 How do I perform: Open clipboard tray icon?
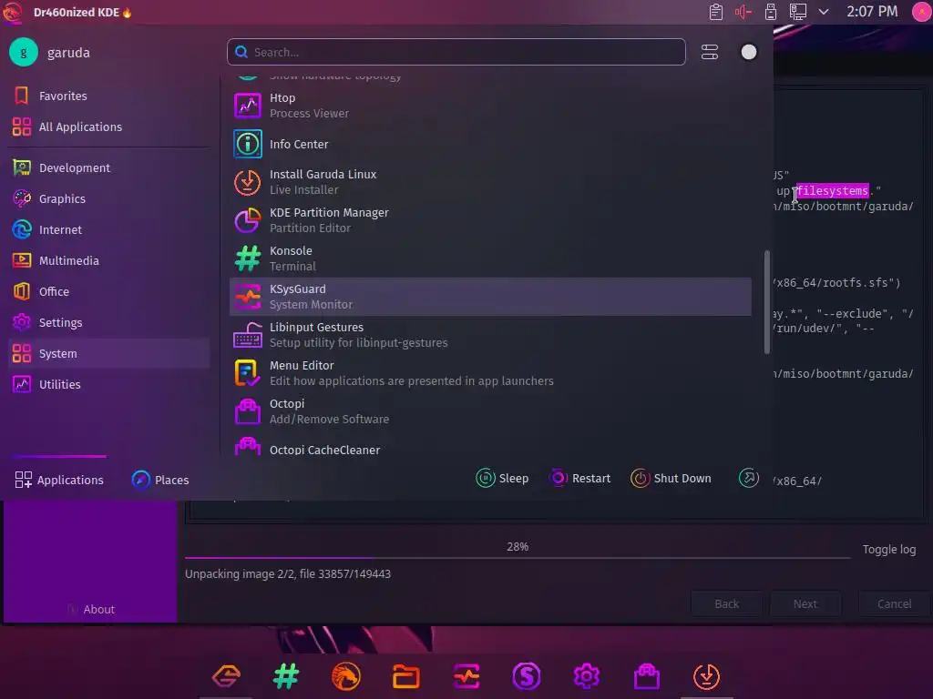click(716, 12)
